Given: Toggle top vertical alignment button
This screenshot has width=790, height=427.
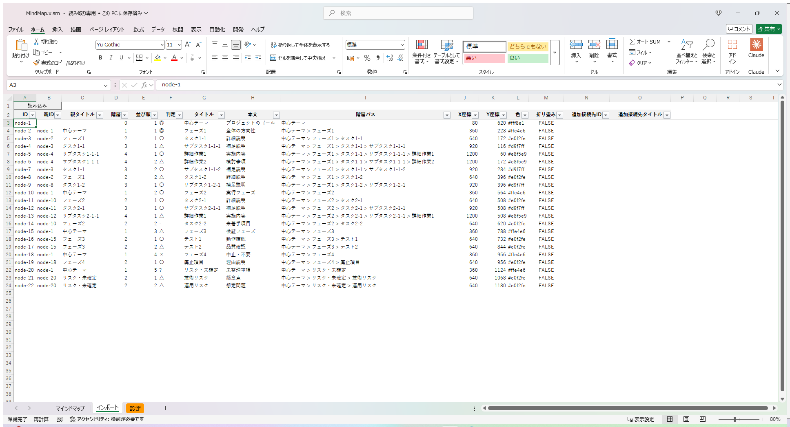Looking at the screenshot, I should coord(215,44).
